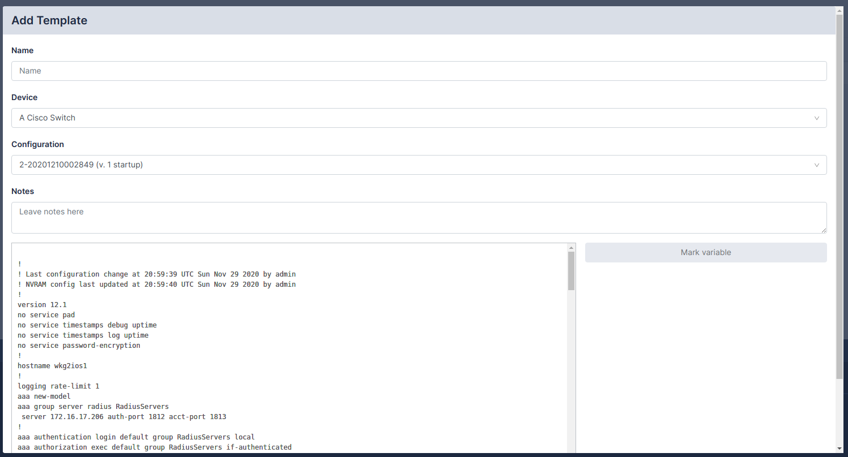This screenshot has width=848, height=457.
Task: Click the configuration text scrollbar thumb
Action: pyautogui.click(x=571, y=271)
